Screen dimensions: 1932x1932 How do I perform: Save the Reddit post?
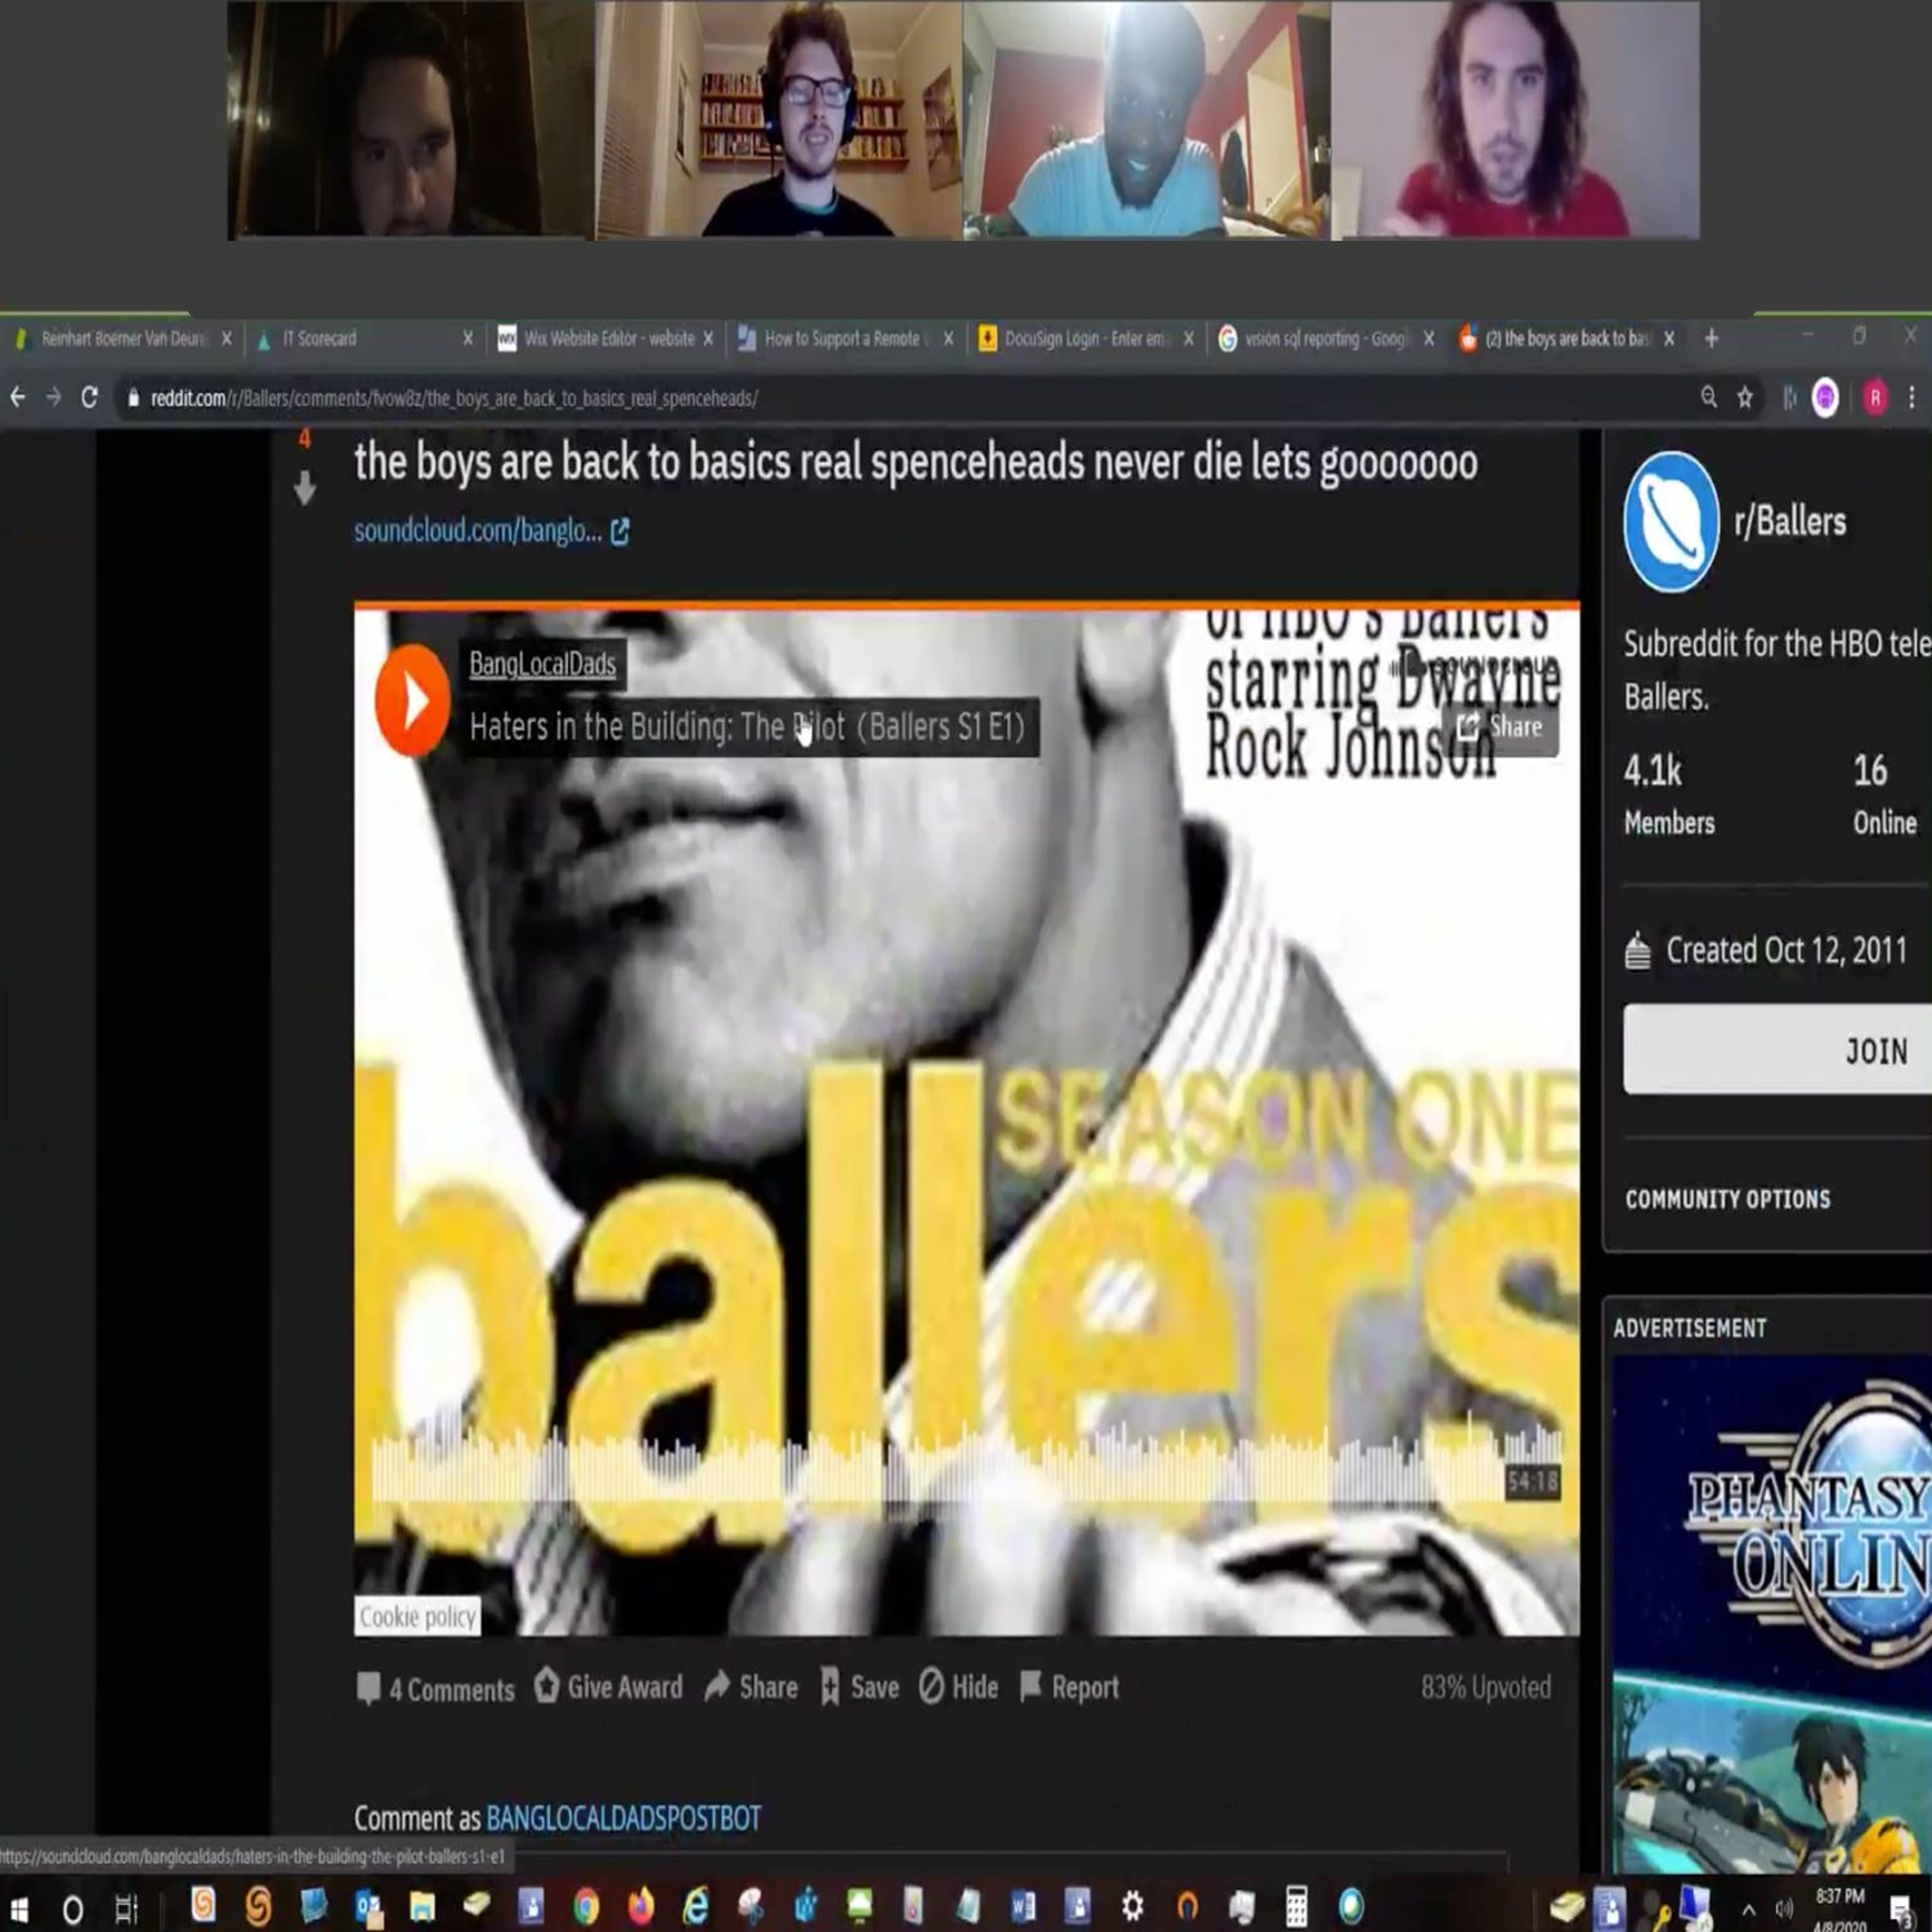pos(859,1687)
